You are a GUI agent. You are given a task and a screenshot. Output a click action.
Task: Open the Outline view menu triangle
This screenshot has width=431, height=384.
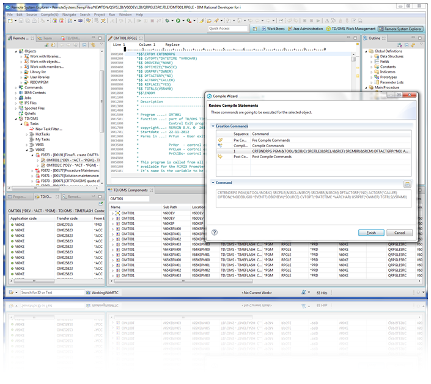(421, 44)
